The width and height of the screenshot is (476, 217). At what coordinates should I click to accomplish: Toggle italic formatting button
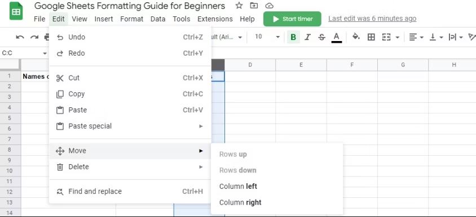[x=307, y=37]
